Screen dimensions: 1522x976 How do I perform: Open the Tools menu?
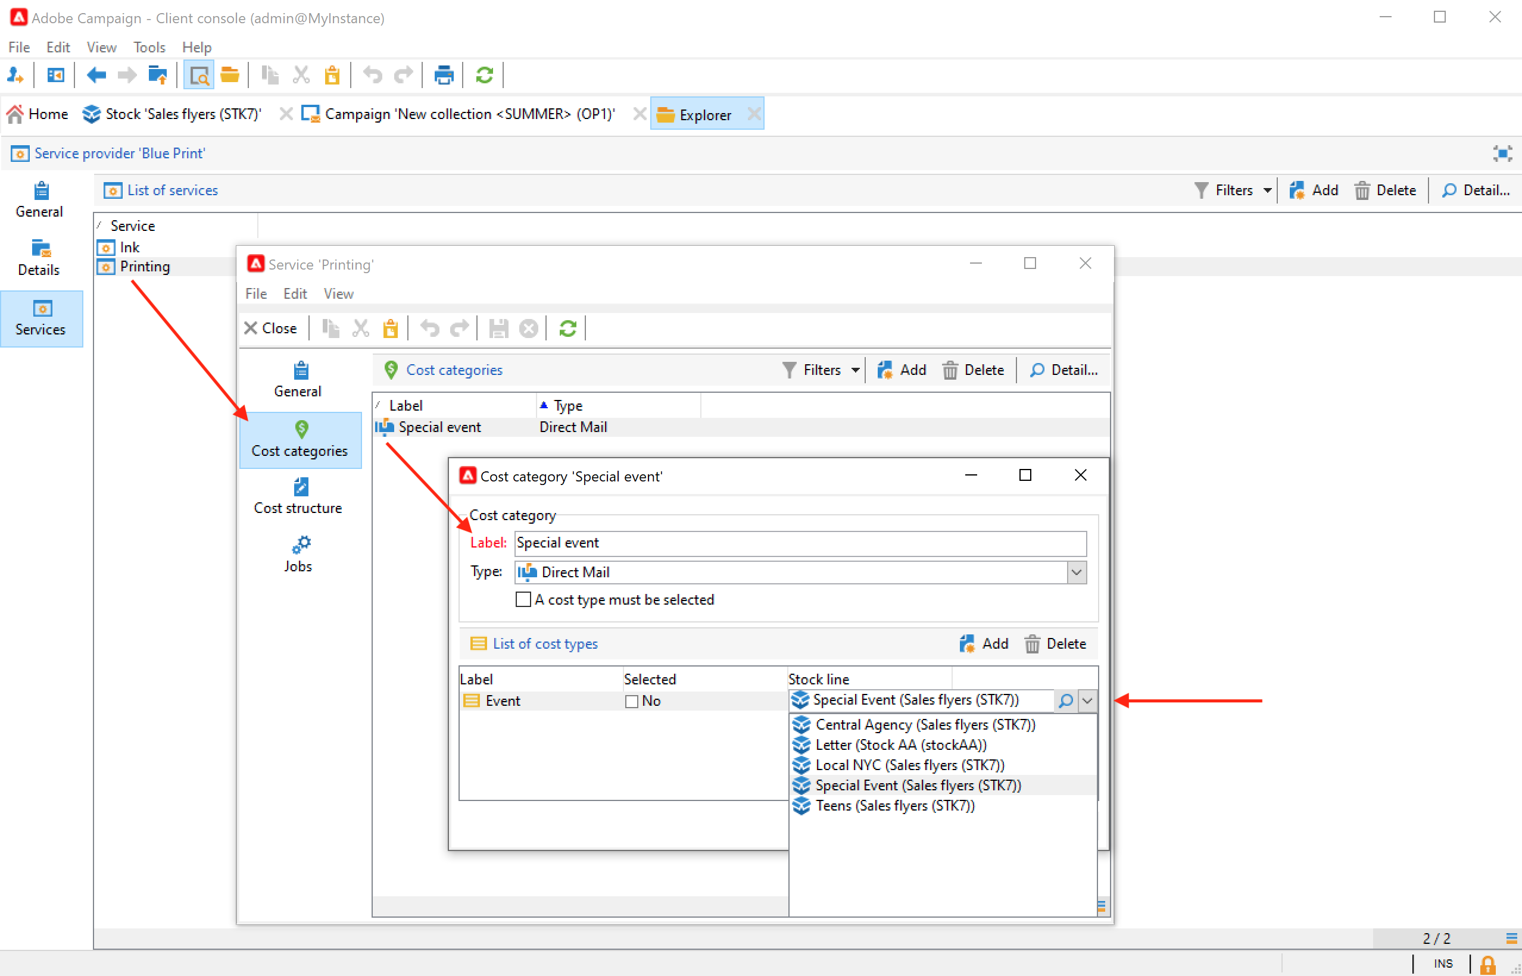click(149, 48)
